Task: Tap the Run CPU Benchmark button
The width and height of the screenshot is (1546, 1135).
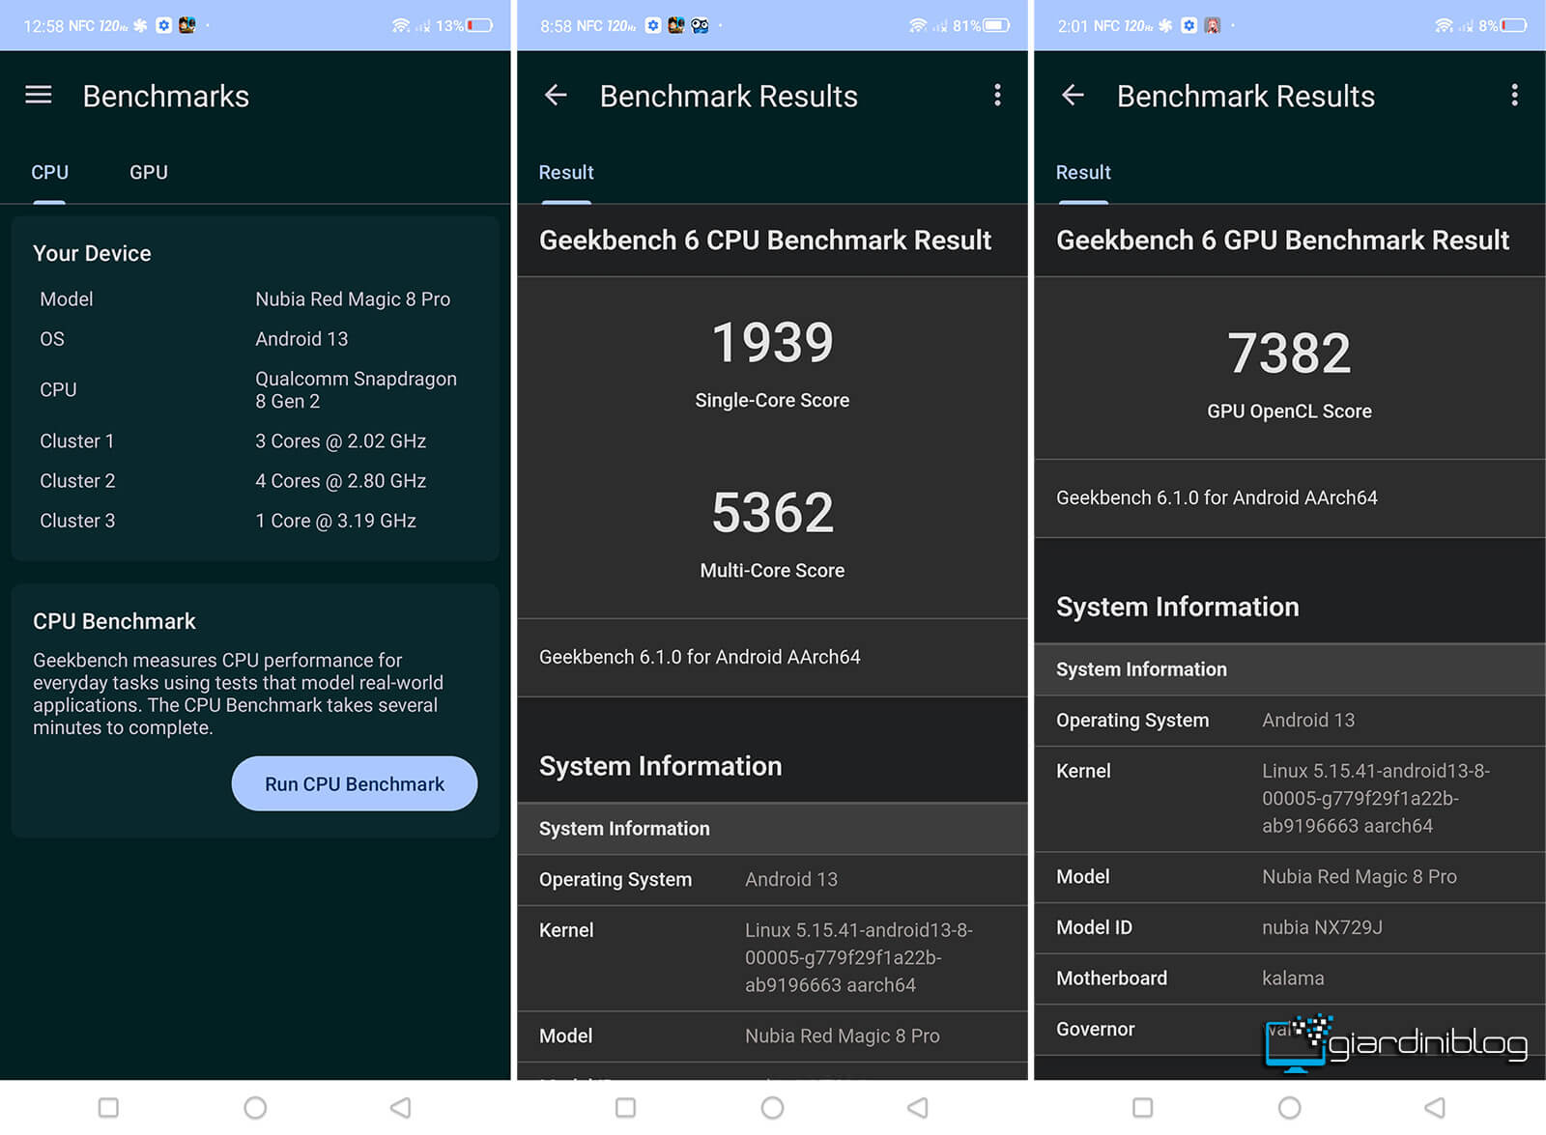Action: click(x=355, y=783)
